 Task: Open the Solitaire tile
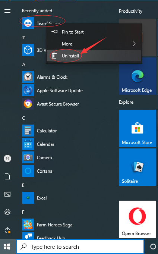pyautogui.click(x=138, y=167)
